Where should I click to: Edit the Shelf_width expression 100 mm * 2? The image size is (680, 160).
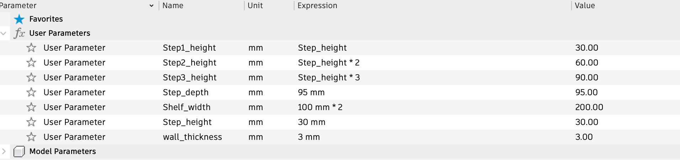[x=320, y=107]
